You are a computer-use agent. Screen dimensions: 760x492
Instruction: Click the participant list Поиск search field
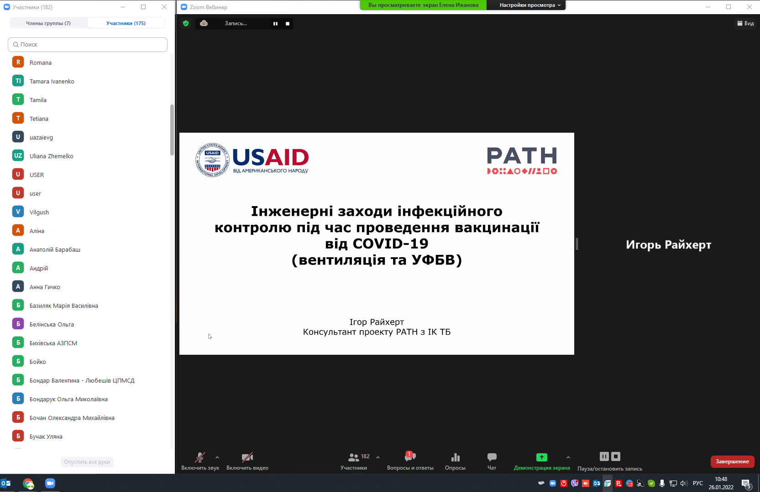[88, 45]
